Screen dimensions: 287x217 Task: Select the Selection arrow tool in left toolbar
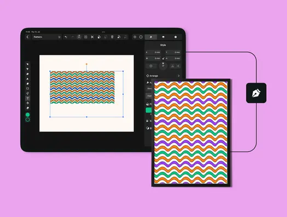27,64
